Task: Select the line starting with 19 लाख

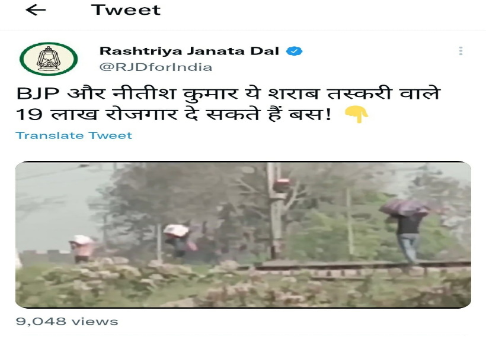Action: click(x=174, y=114)
